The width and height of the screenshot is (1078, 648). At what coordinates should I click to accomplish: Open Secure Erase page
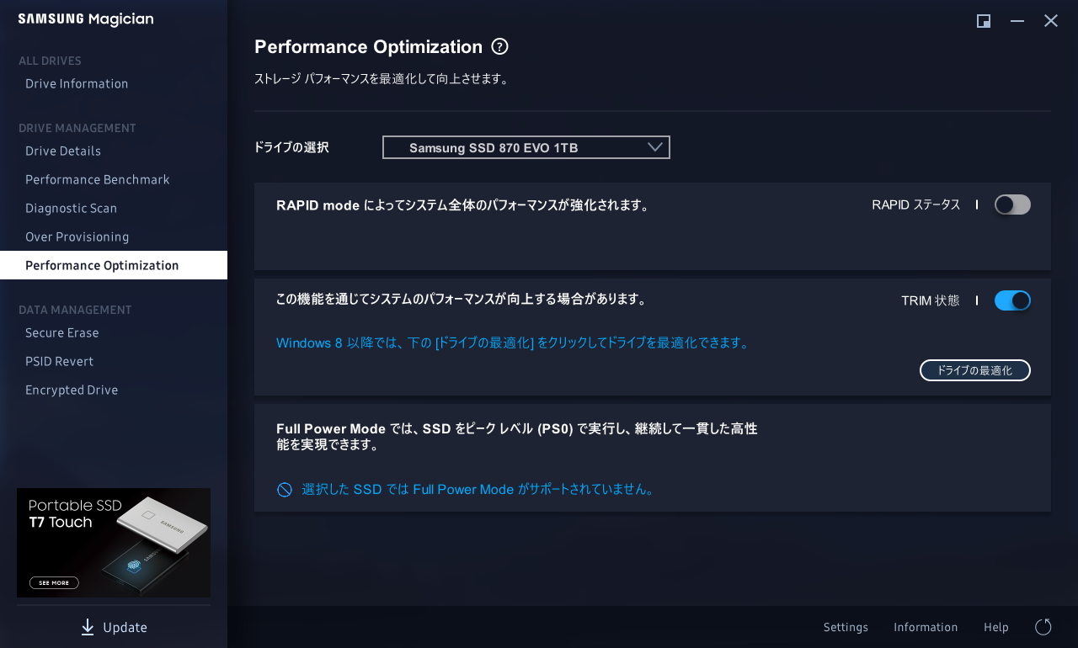(62, 332)
